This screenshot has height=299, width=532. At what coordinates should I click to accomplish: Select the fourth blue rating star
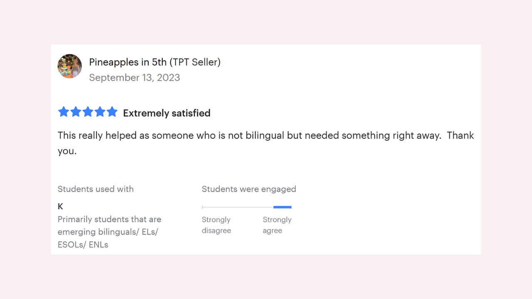pyautogui.click(x=100, y=112)
